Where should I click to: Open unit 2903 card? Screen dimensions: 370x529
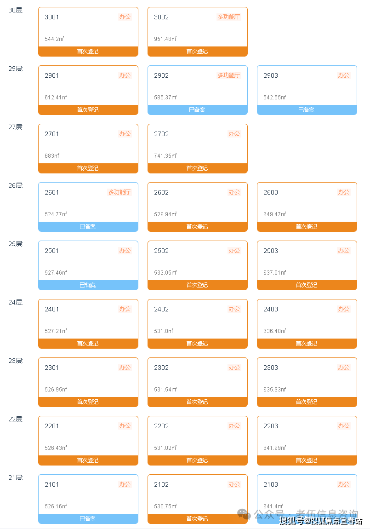click(x=307, y=87)
